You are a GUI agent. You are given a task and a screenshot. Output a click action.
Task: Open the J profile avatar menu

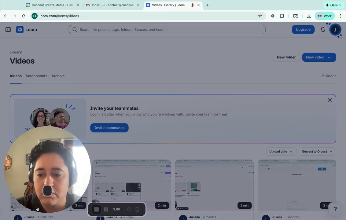(x=335, y=30)
